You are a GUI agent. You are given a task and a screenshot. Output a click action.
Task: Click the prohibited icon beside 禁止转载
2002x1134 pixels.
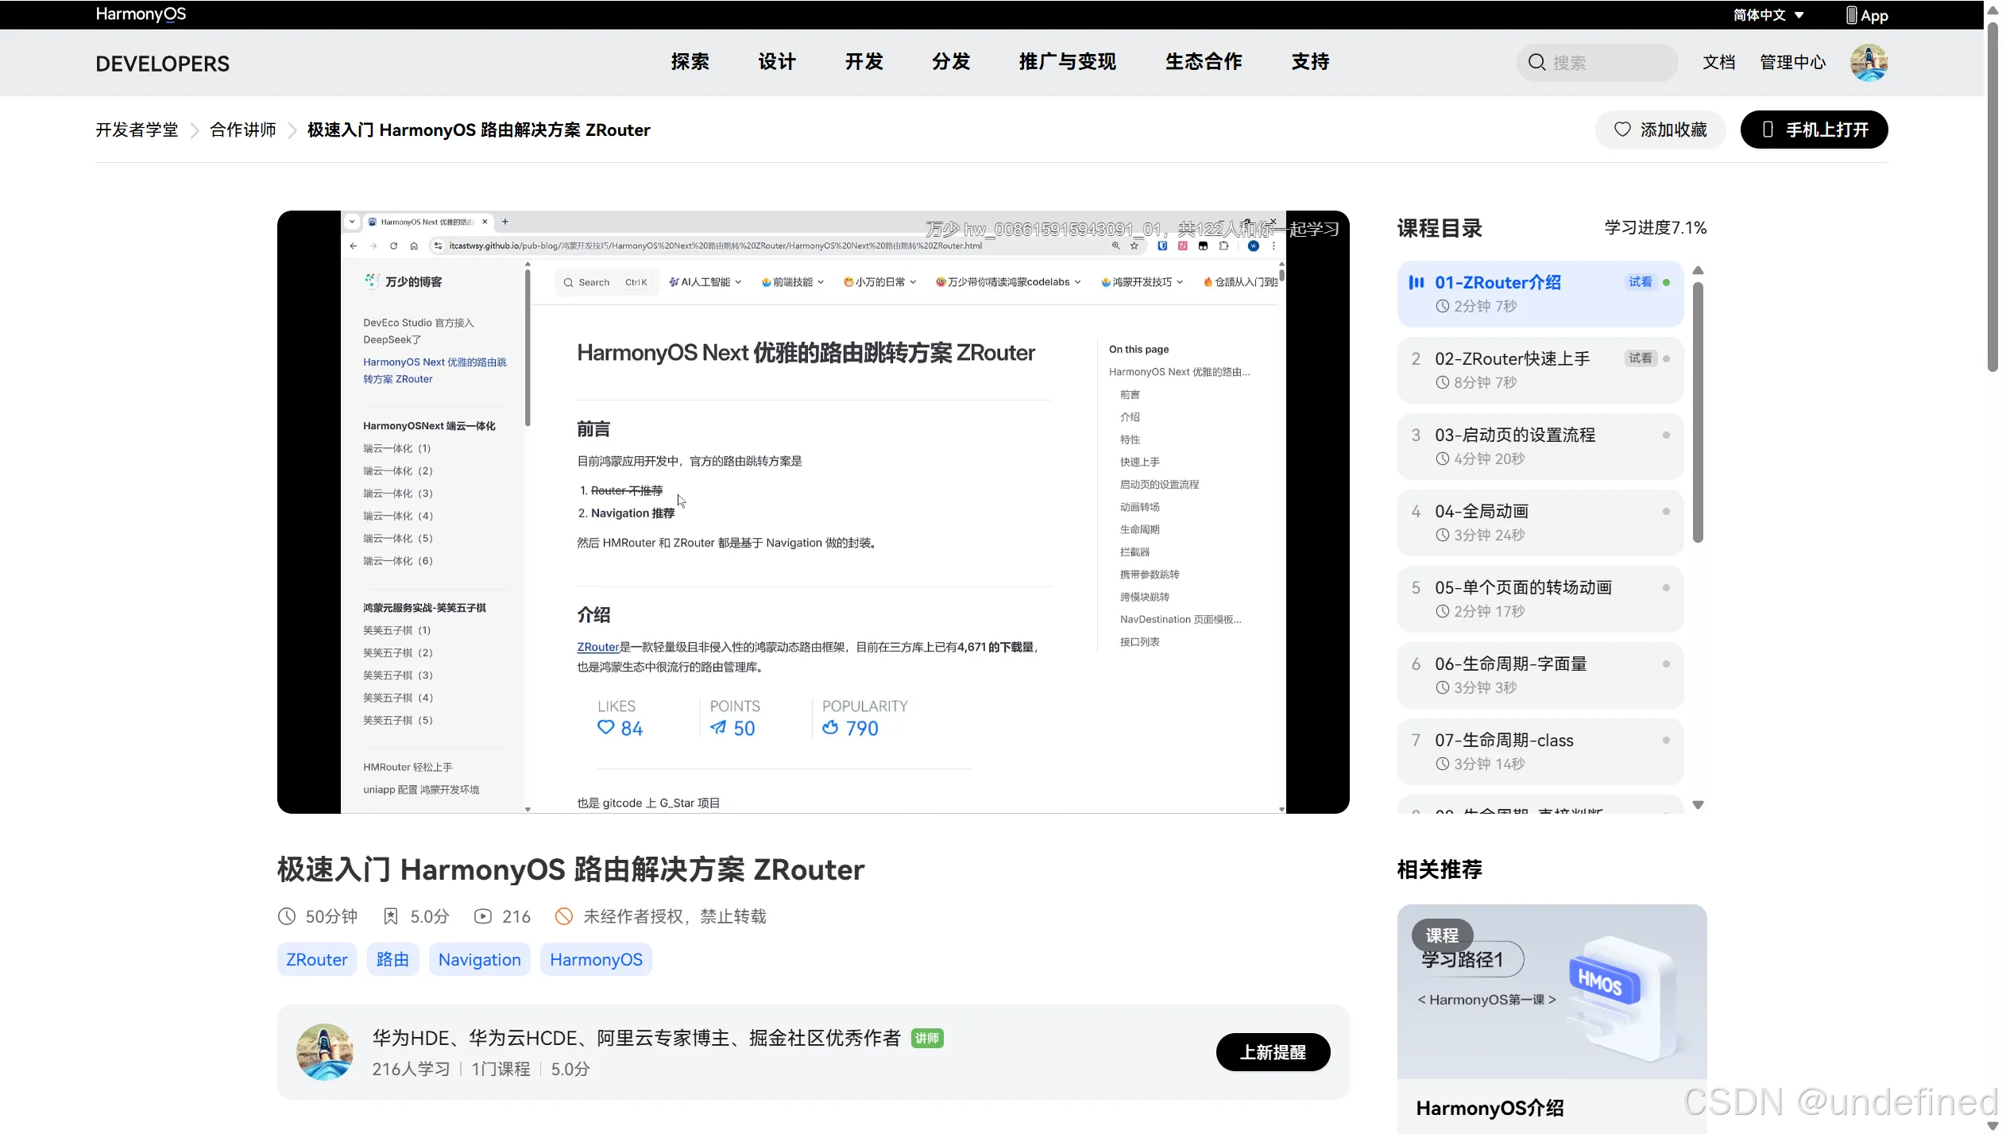coord(563,916)
